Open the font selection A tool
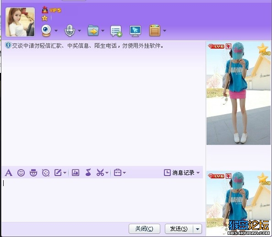Image resolution: width=272 pixels, height=237 pixels. click(9, 173)
